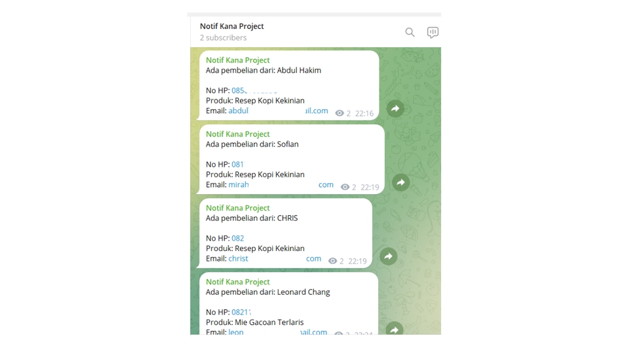Screen dimensions: 628x353
Task: Forward the CHRIS purchase message
Action: coord(388,256)
